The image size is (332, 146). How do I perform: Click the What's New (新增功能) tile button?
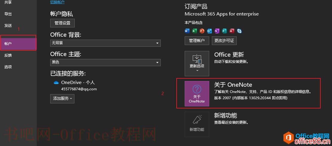tap(197, 124)
